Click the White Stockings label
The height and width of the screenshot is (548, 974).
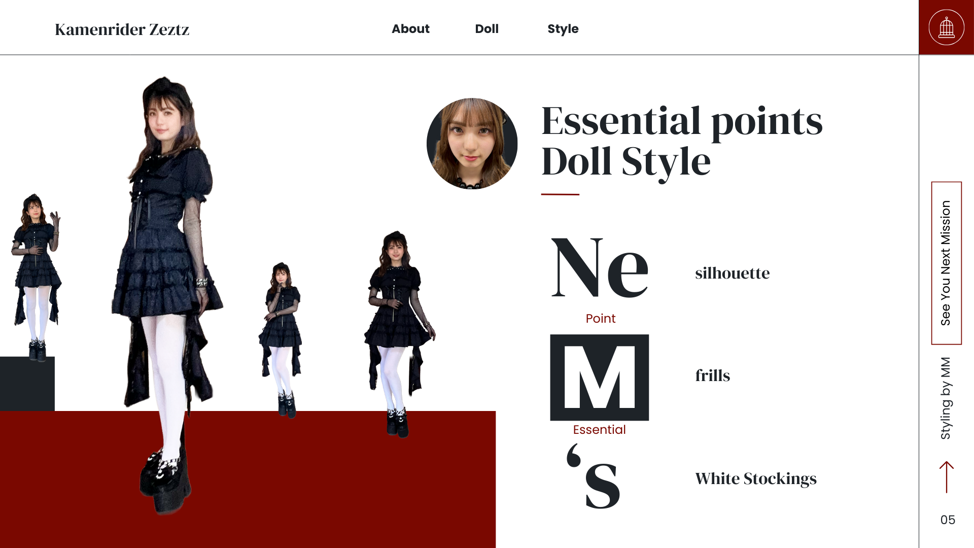pos(755,478)
